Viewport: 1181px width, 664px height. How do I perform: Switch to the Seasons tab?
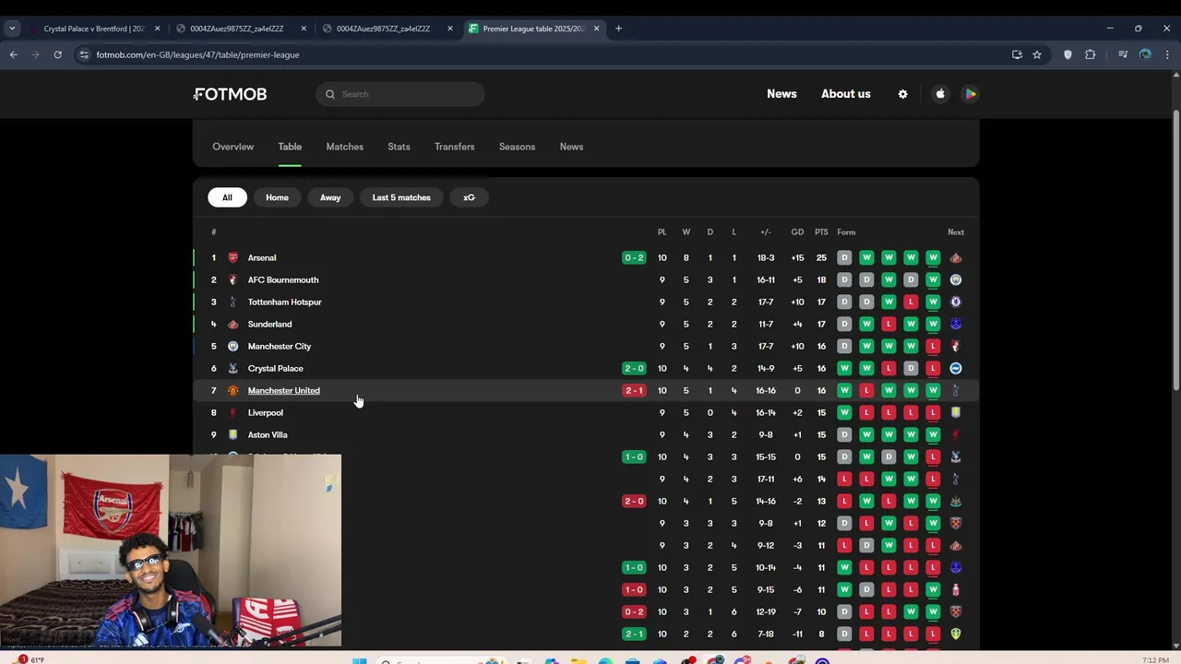pyautogui.click(x=517, y=147)
